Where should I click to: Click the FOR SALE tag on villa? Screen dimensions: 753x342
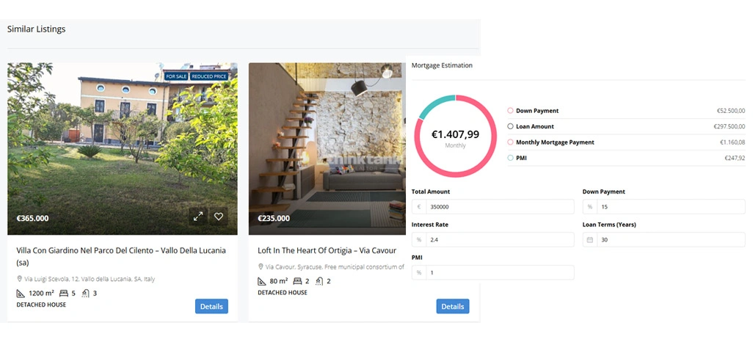(x=176, y=76)
